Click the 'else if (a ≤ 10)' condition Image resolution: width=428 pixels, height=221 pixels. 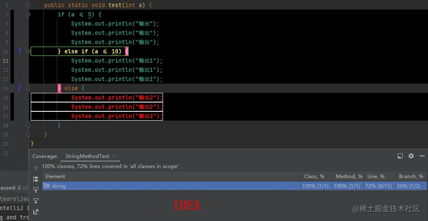[x=93, y=51]
